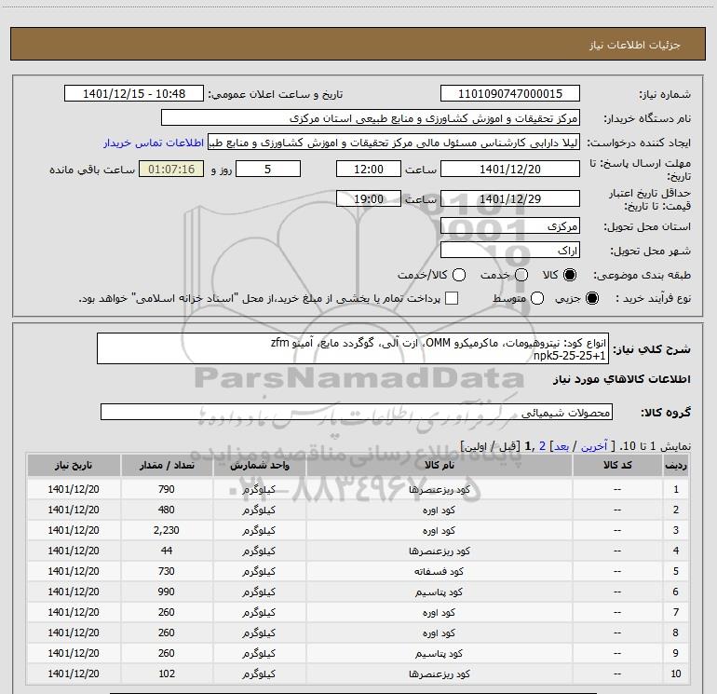Click row 2 item name کود اوره
Screen dimensions: 717x694
click(x=439, y=510)
